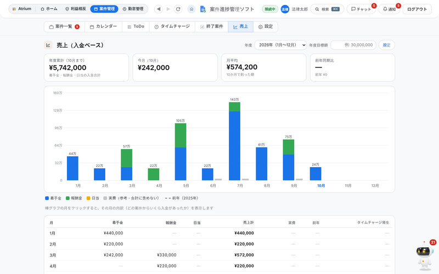Click the 3月 row 売上計 ¥572,000
This screenshot has width=439, height=274.
coord(244,255)
